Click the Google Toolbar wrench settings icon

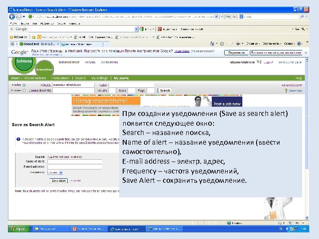click(303, 29)
